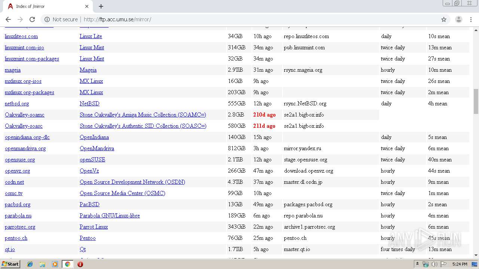Open Windows Media Player from taskbar

pyautogui.click(x=55, y=264)
